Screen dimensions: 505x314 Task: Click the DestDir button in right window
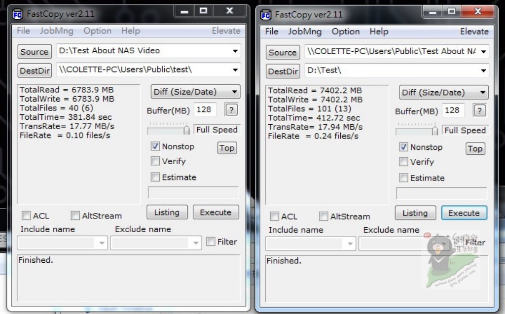click(x=283, y=71)
